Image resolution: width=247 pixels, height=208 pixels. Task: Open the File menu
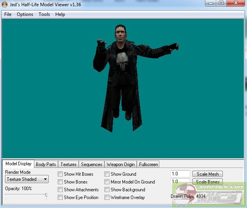8,14
